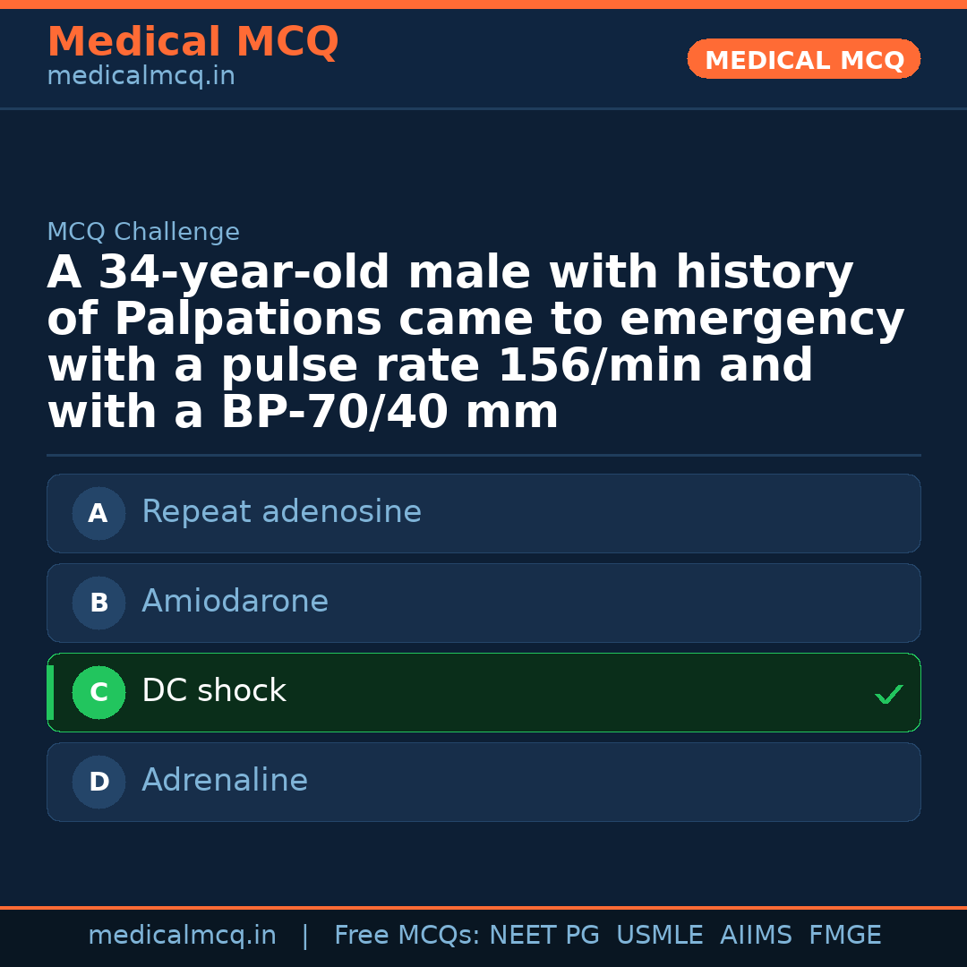The height and width of the screenshot is (967, 967).
Task: Click the Free MCQs footer text
Action: click(x=407, y=936)
